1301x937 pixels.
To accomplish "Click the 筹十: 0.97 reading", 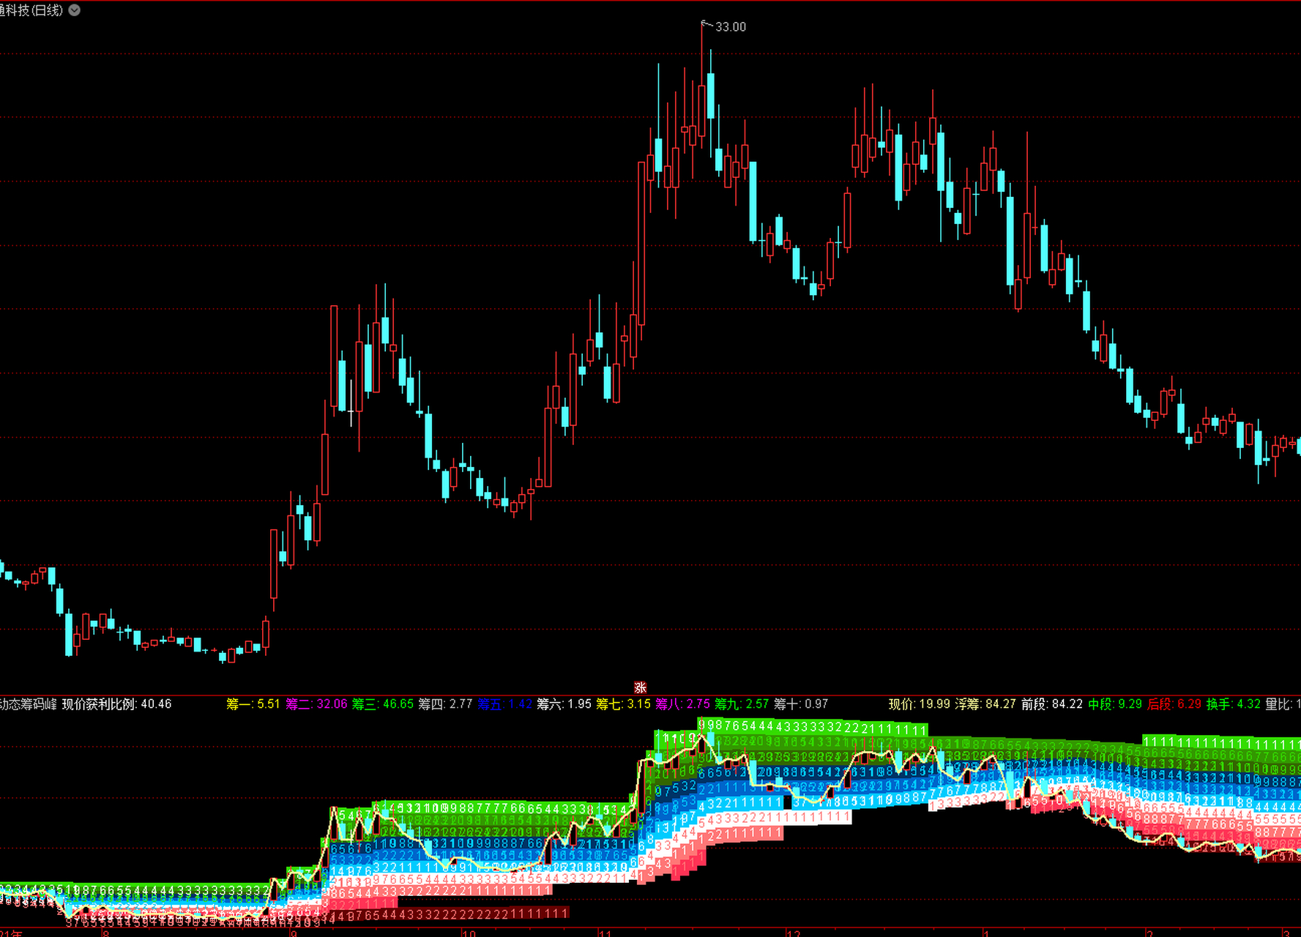I will (802, 704).
